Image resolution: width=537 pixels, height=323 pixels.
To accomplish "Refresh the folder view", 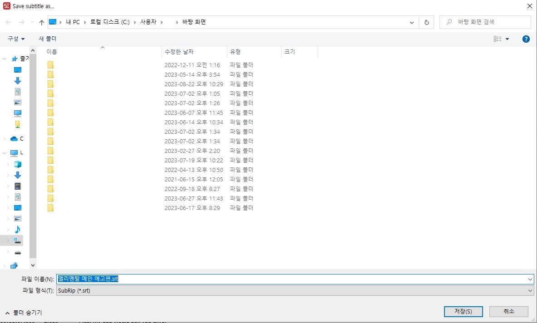I will point(426,22).
